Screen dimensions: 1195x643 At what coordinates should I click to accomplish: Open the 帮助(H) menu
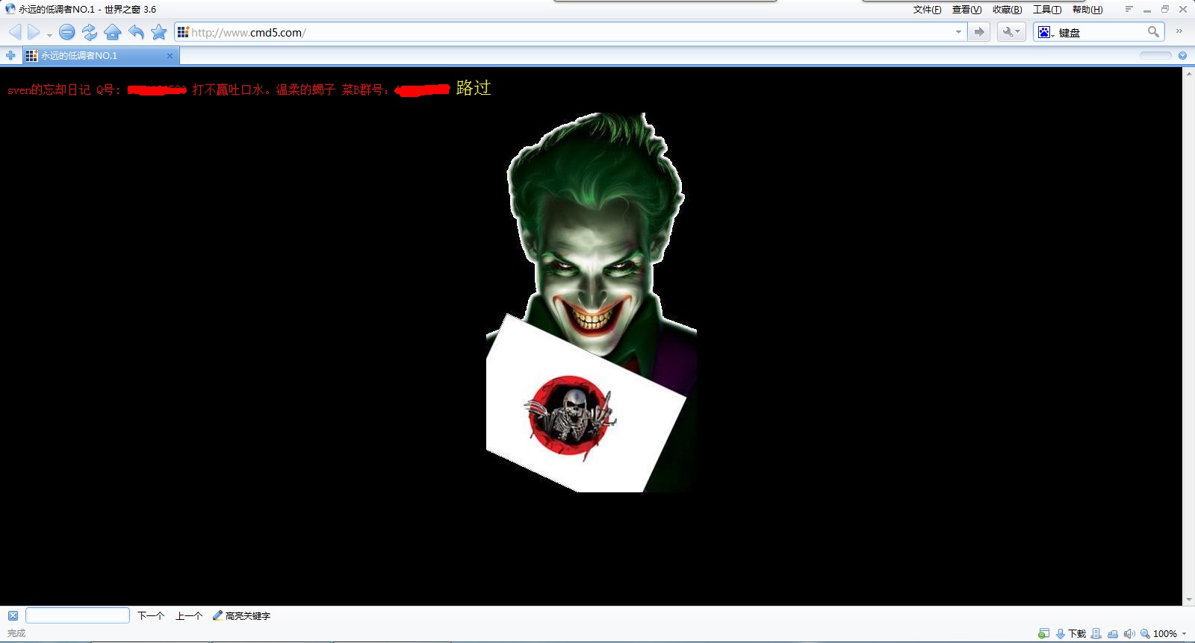coord(1087,10)
